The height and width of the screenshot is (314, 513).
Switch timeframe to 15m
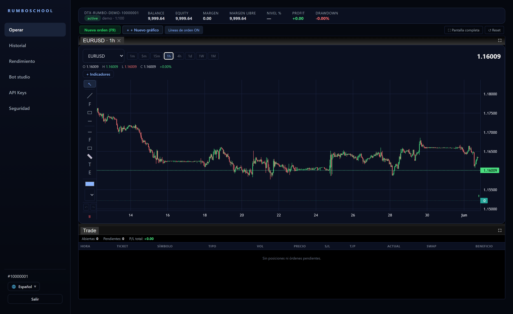(156, 56)
